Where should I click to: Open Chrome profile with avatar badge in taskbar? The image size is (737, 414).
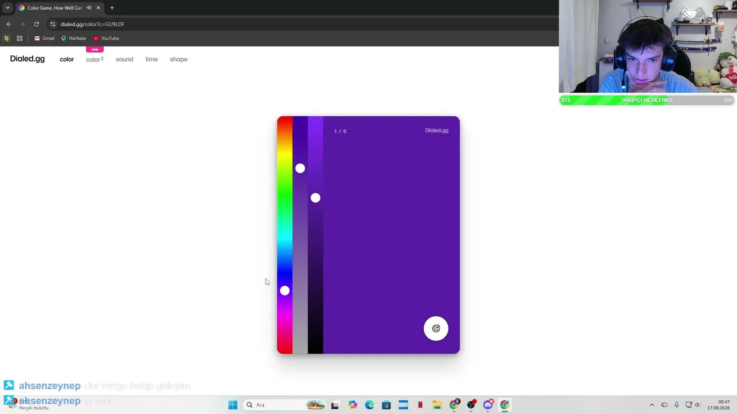point(454,405)
